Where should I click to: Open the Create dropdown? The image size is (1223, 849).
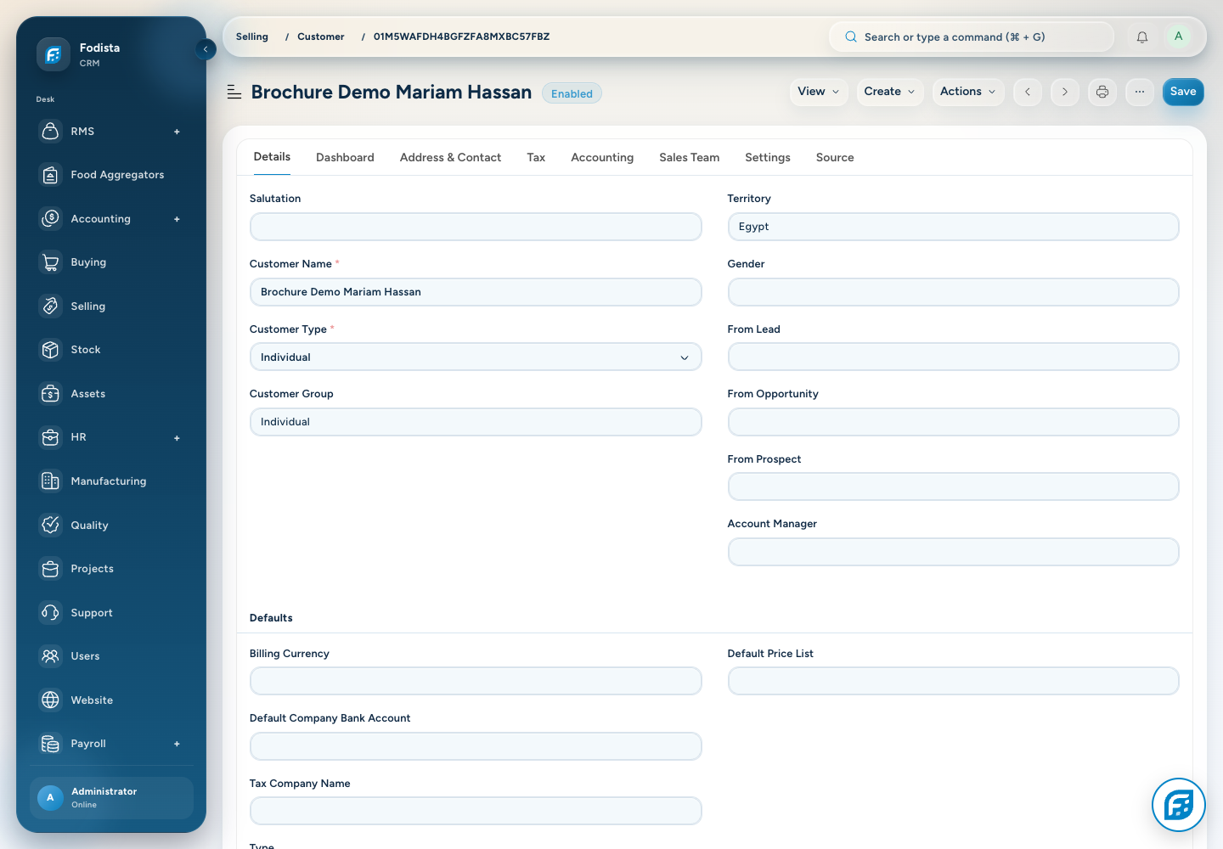pyautogui.click(x=890, y=92)
